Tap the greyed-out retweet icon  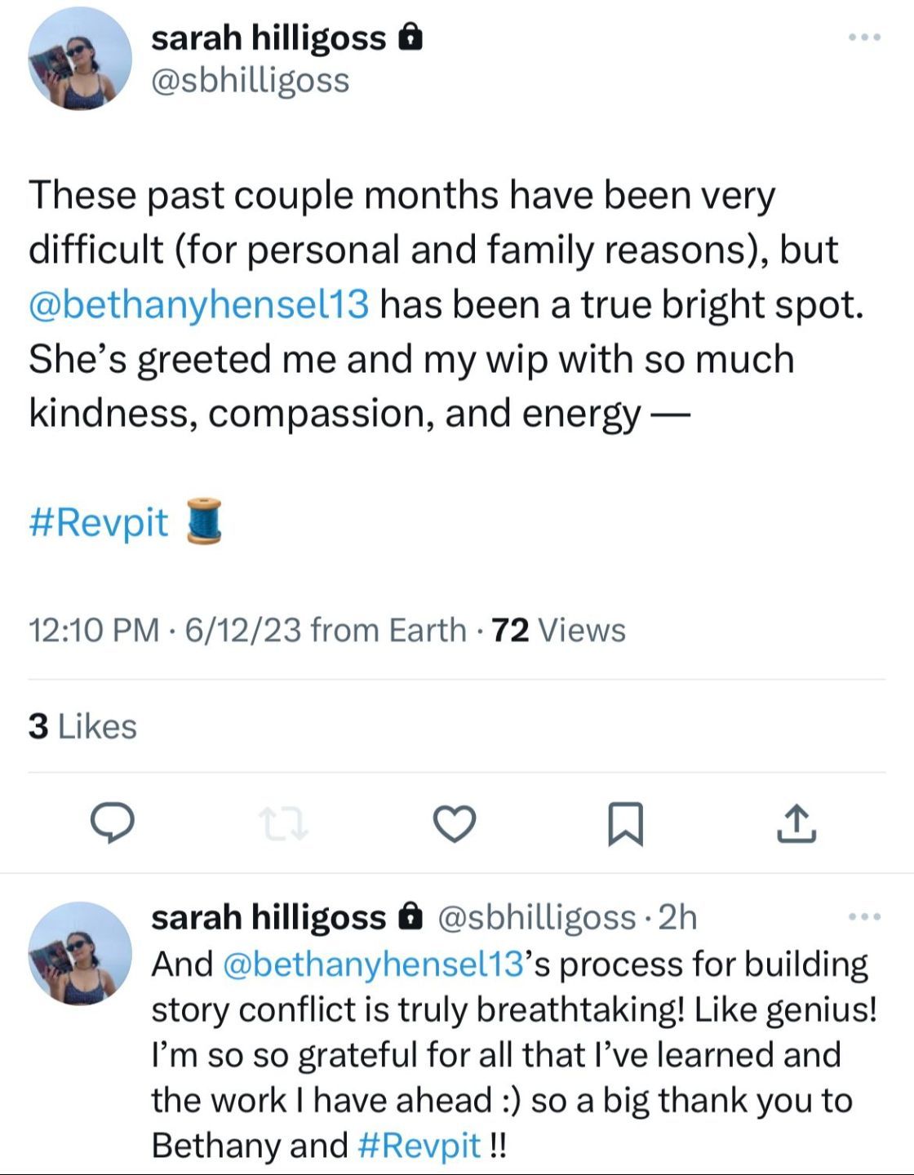click(283, 823)
